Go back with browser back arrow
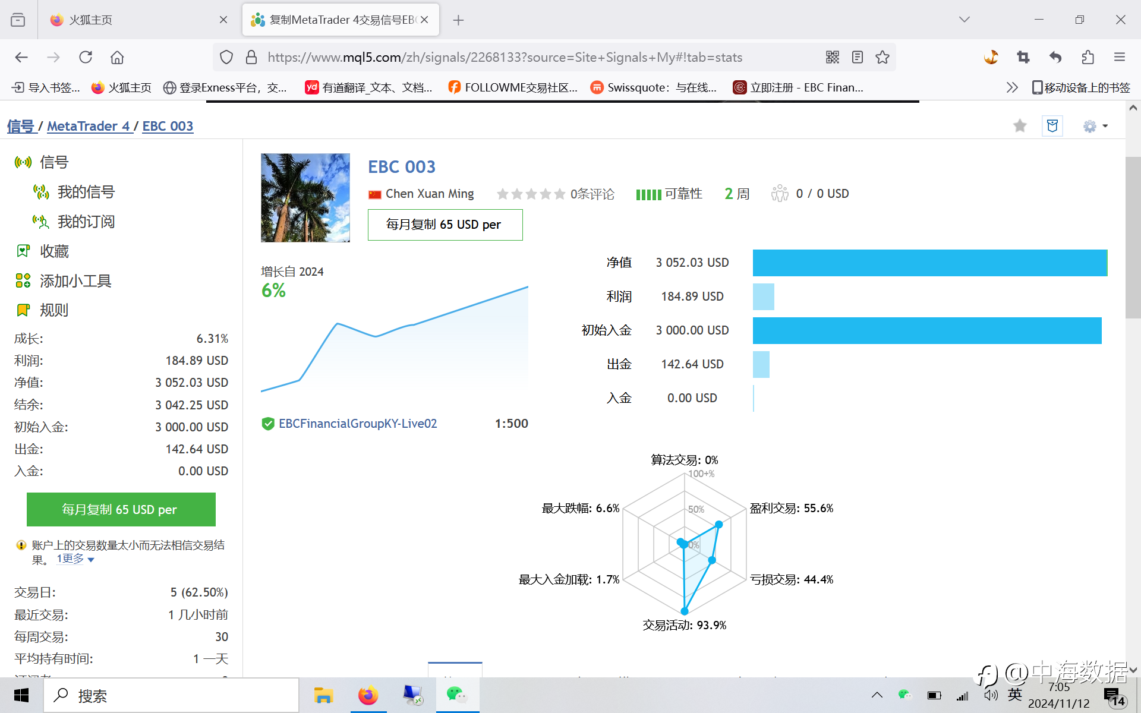This screenshot has width=1141, height=713. (21, 57)
